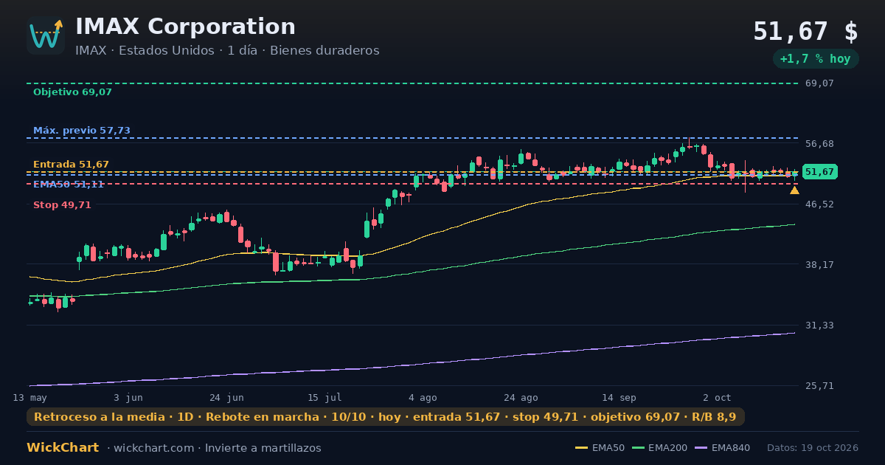Click the '31,33' price axis value

(819, 325)
